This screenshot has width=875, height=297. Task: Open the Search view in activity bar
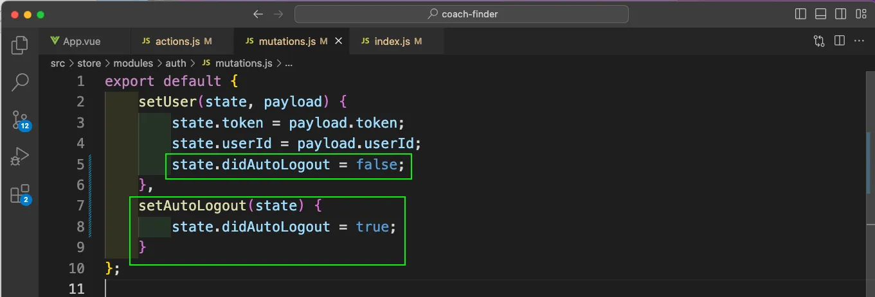click(x=20, y=81)
